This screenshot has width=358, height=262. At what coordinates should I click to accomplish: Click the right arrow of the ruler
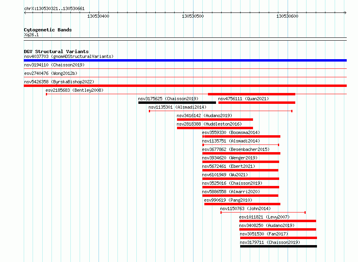pyautogui.click(x=345, y=12)
